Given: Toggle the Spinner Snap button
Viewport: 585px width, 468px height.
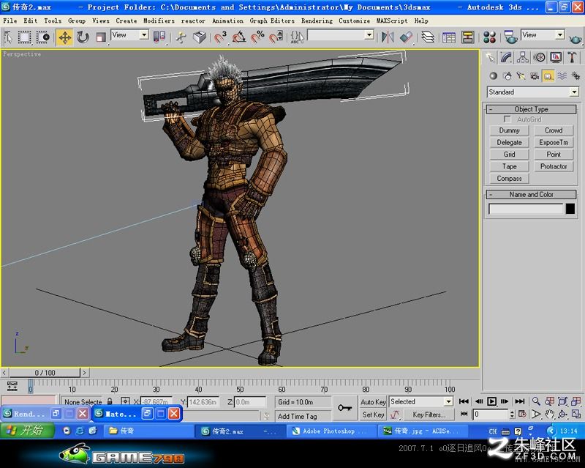Looking at the screenshot, I should point(276,37).
